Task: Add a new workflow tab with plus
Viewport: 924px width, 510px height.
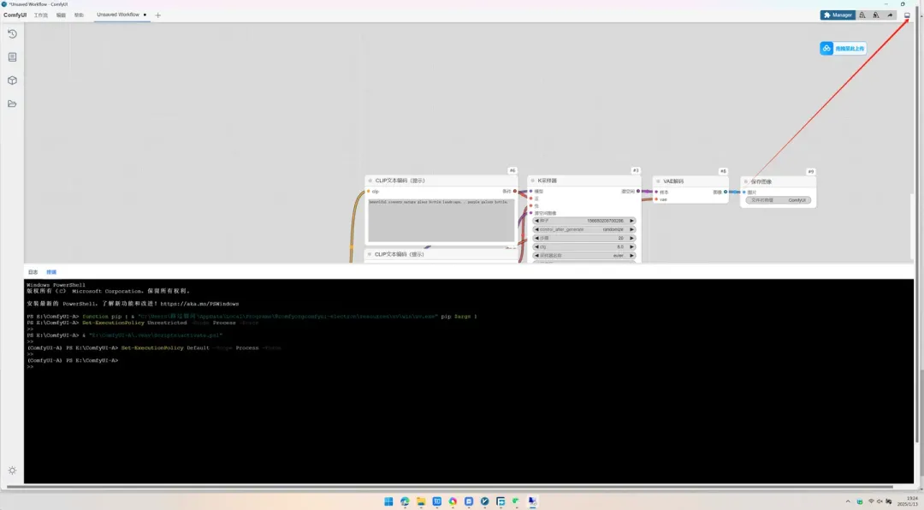Action: tap(158, 15)
